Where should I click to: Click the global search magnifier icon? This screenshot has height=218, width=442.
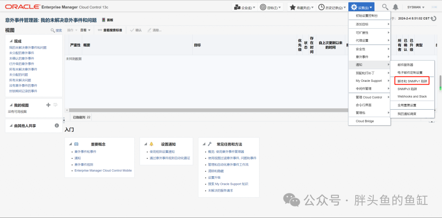385,7
